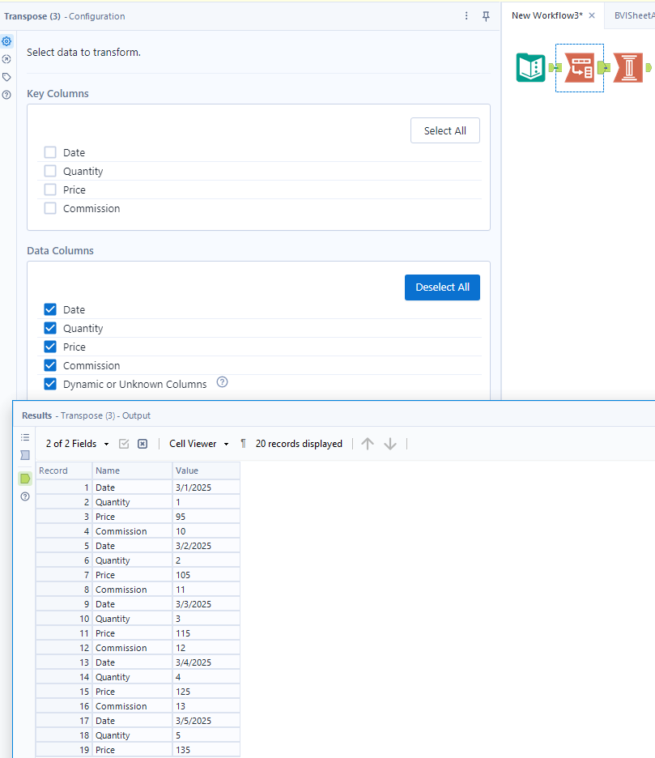Select the Value cell showing 105

[206, 575]
